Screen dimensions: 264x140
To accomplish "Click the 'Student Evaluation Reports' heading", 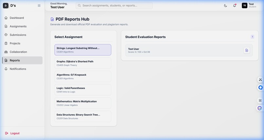I will point(145,37).
